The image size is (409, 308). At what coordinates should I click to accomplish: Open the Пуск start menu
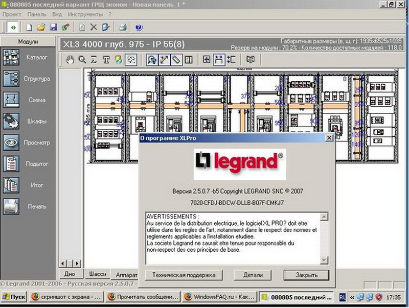tap(14, 297)
